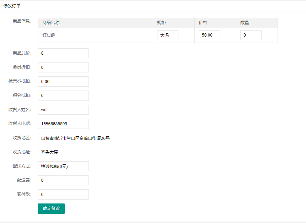
Task: Click the 收货人姓名 label
Action: 20,110
